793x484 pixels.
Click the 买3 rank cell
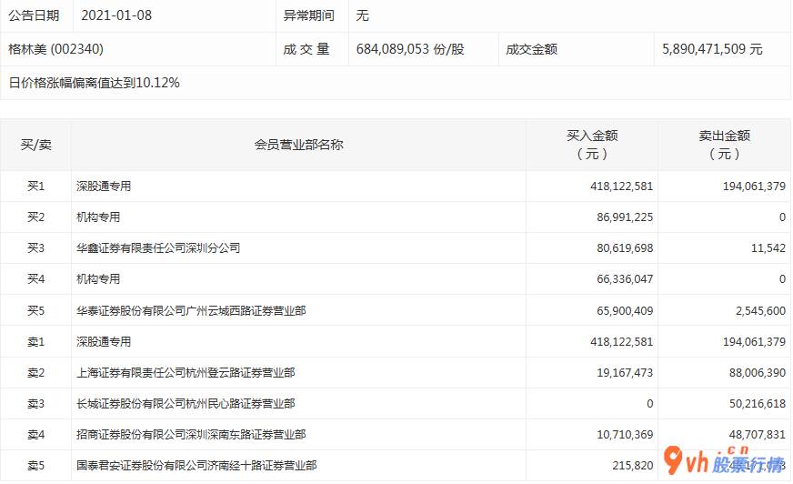pyautogui.click(x=35, y=247)
